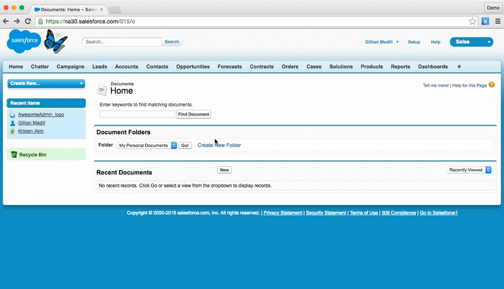
Task: Open the Cases tab
Action: (x=314, y=67)
